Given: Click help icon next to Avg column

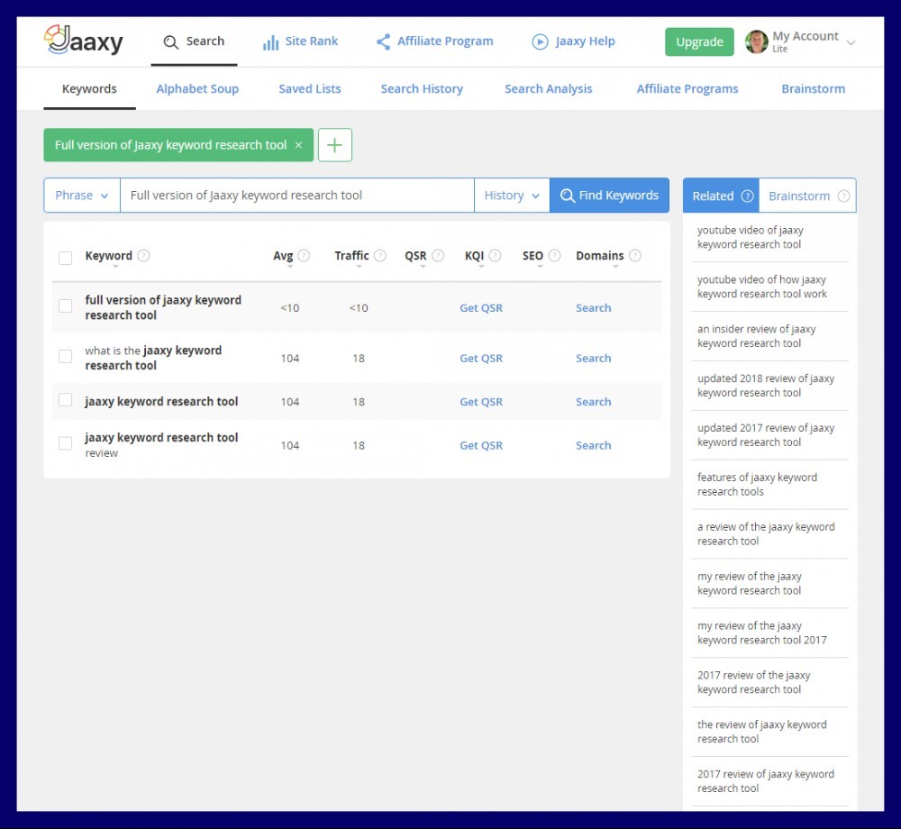Looking at the screenshot, I should click(x=304, y=255).
